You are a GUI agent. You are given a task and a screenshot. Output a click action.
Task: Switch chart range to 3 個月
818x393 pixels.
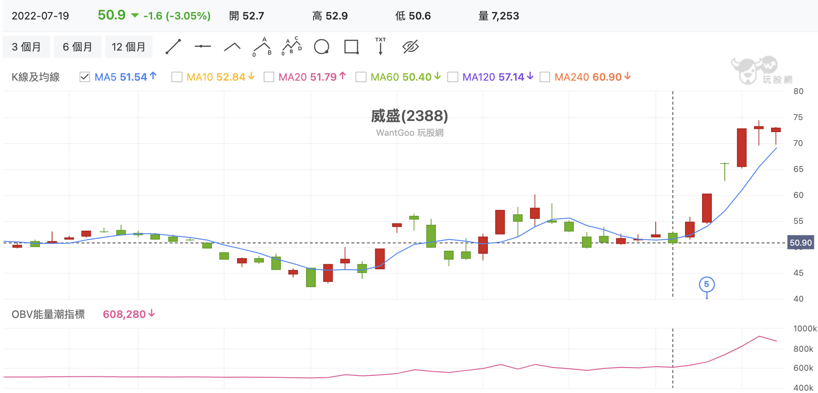[26, 47]
